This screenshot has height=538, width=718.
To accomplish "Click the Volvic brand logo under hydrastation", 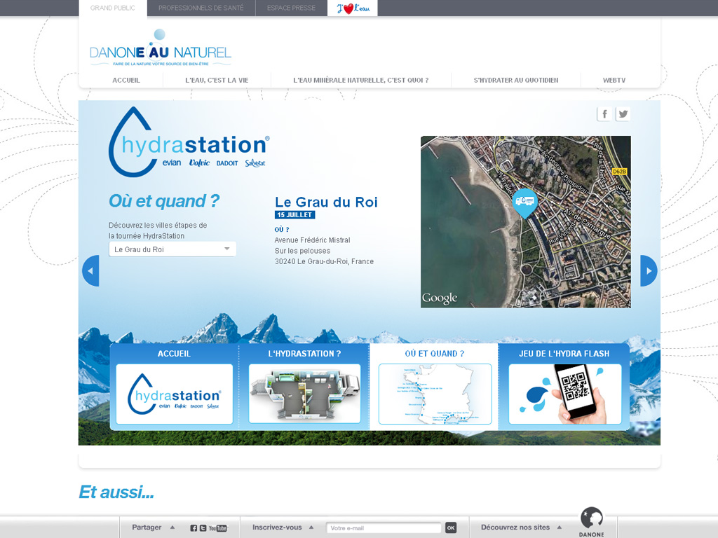I will click(x=199, y=163).
